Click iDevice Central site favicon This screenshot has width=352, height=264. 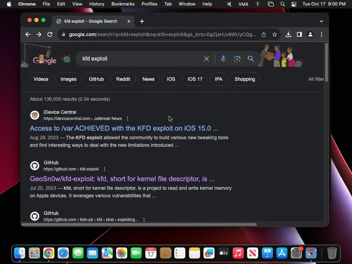(x=35, y=115)
